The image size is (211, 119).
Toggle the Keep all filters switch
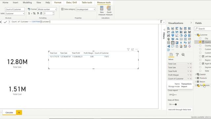click(x=174, y=104)
